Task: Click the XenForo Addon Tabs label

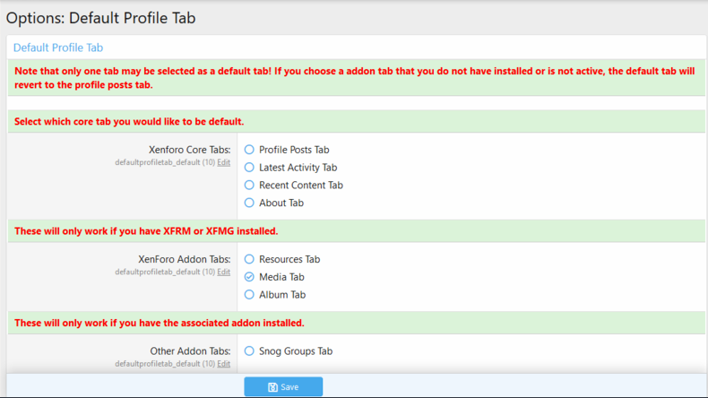Action: click(x=184, y=259)
